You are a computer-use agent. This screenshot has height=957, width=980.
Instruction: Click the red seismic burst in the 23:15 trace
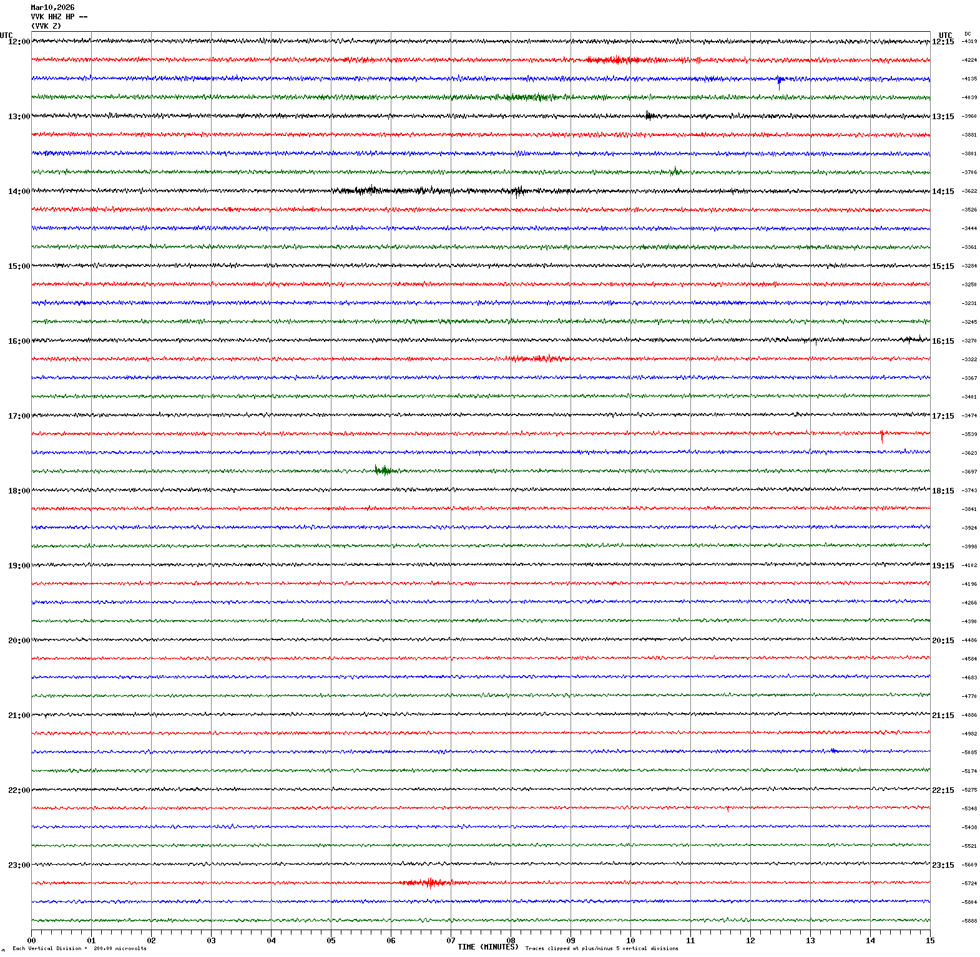click(429, 883)
